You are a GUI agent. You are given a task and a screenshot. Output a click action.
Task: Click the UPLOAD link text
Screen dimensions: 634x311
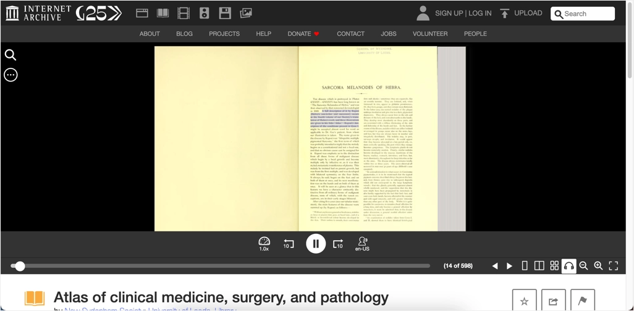coord(528,13)
